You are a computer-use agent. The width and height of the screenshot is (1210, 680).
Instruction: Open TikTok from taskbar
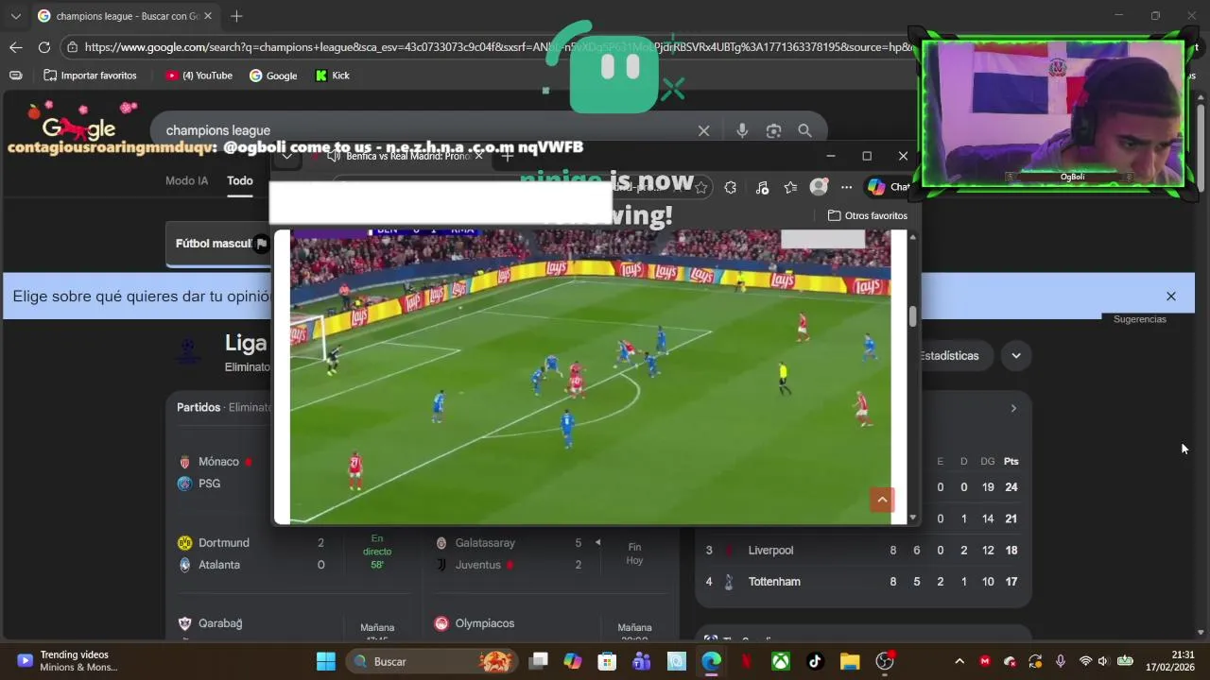click(815, 661)
